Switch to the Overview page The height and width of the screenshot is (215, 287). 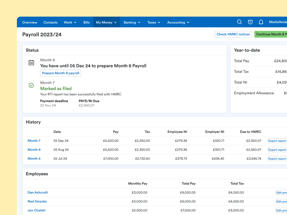coord(30,22)
